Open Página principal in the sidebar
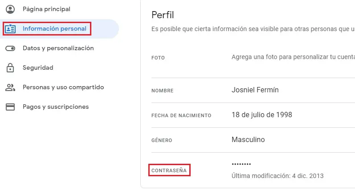The height and width of the screenshot is (190, 355). pyautogui.click(x=46, y=9)
